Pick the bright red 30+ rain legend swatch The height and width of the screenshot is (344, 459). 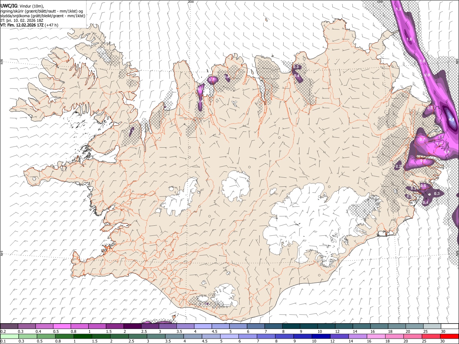pyautogui.click(x=450, y=336)
